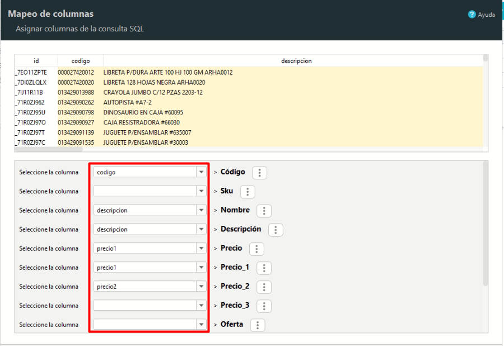Expand the Precio_3 column dropdown arrow
The image size is (504, 346).
pyautogui.click(x=201, y=305)
